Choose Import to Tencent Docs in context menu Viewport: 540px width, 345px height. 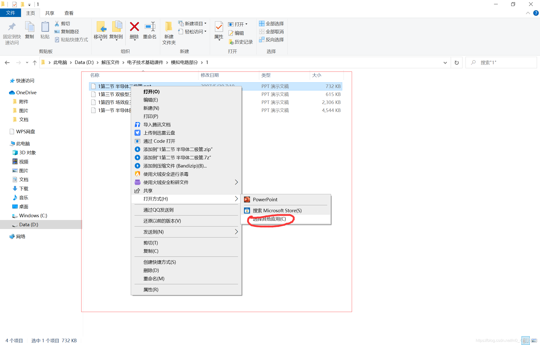point(186,124)
